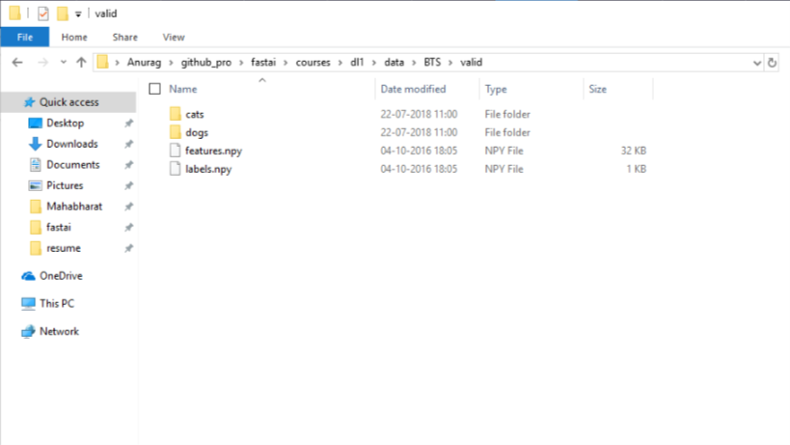Select the dogs folder

pos(197,132)
